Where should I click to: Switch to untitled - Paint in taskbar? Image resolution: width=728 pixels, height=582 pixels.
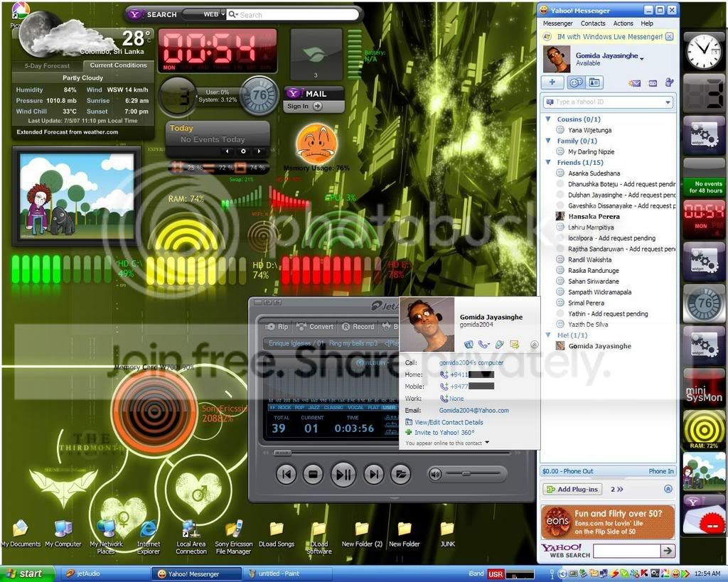click(287, 573)
